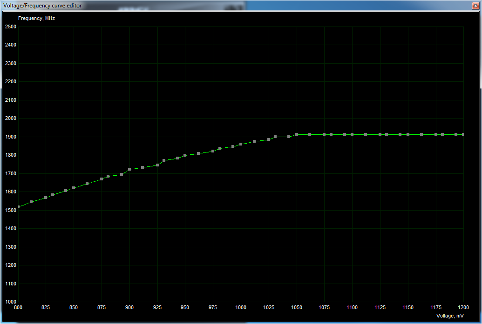The height and width of the screenshot is (324, 482).
Task: Pick the flat-line point at 1100 mV
Action: 352,134
